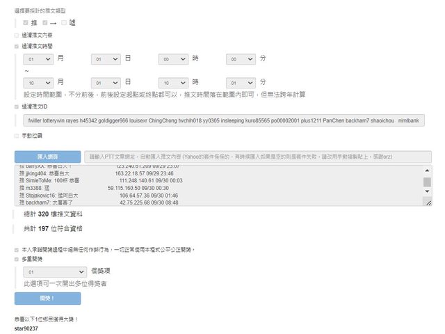
Task: Open the start day (日) dropdown
Action: pos(106,60)
